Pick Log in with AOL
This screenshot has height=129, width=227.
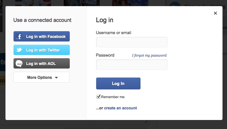click(41, 64)
